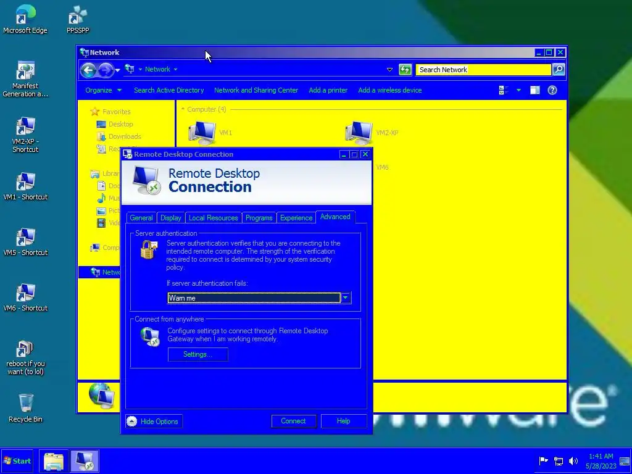Click Search Active Directory
The image size is (632, 474).
(x=169, y=90)
